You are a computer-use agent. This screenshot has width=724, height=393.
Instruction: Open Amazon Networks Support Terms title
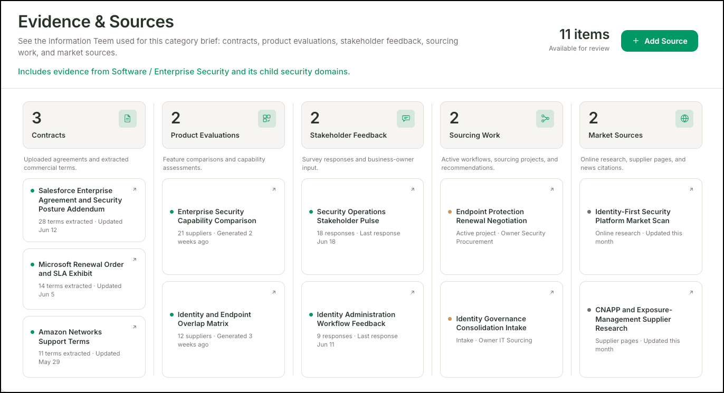coord(70,337)
